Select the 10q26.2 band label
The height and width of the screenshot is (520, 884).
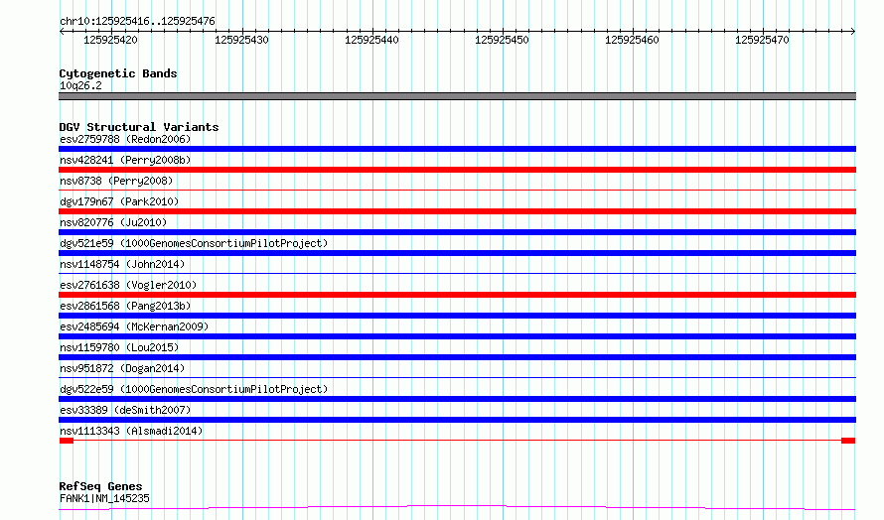click(80, 85)
